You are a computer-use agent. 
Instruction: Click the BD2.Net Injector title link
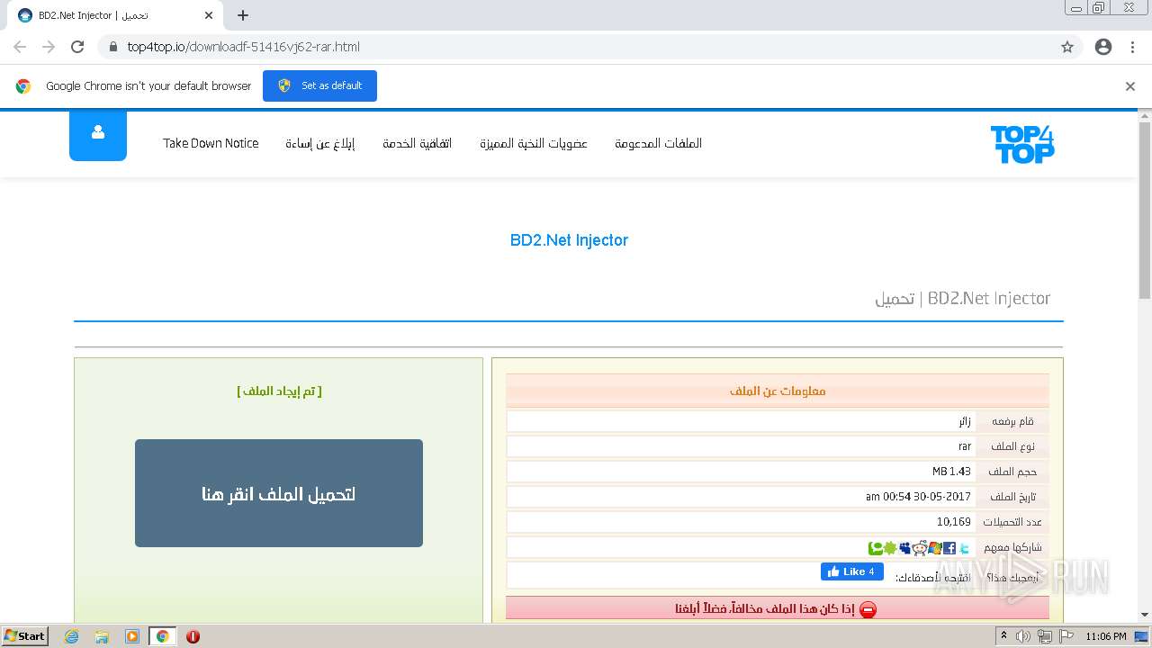[x=569, y=240]
